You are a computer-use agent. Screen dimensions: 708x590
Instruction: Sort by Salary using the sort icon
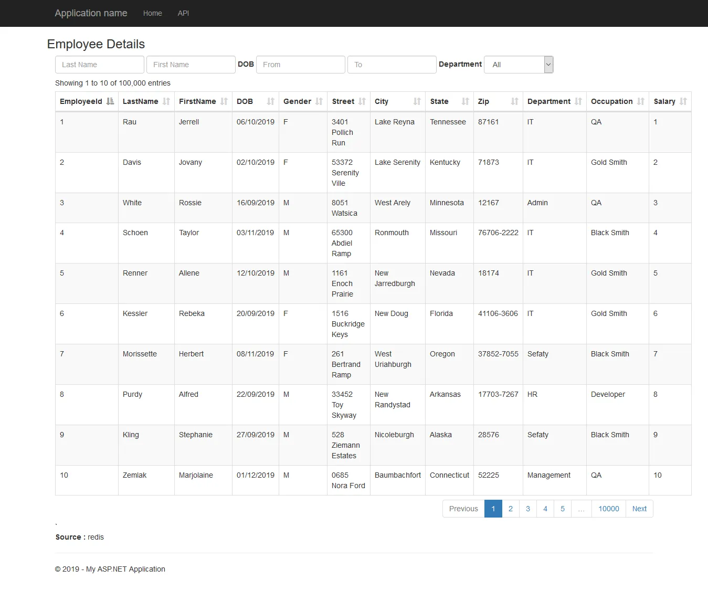click(683, 101)
